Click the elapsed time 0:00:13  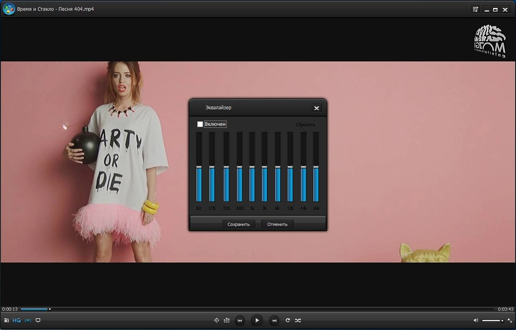coord(10,309)
